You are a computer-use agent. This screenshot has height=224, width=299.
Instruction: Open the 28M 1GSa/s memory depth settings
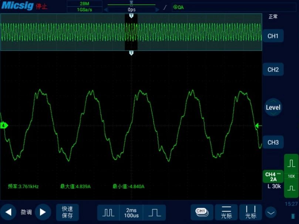[x=84, y=7]
